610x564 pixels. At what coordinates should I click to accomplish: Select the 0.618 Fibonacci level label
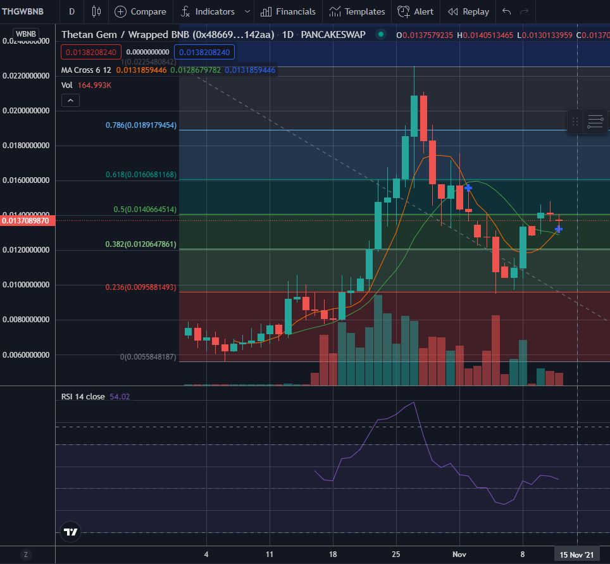click(141, 175)
